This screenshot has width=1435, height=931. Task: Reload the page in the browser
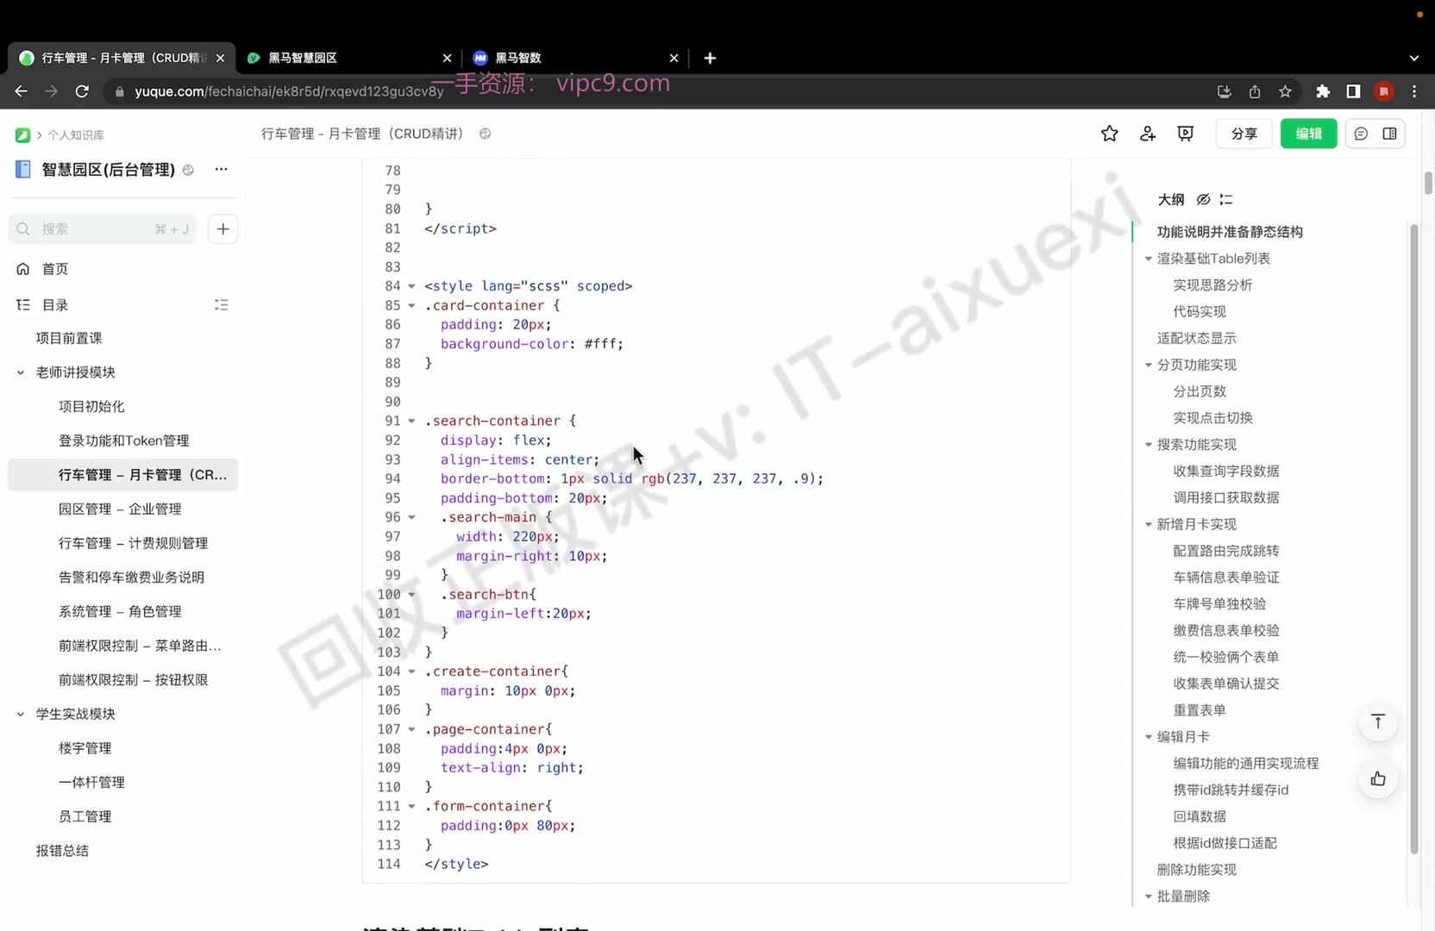(82, 91)
